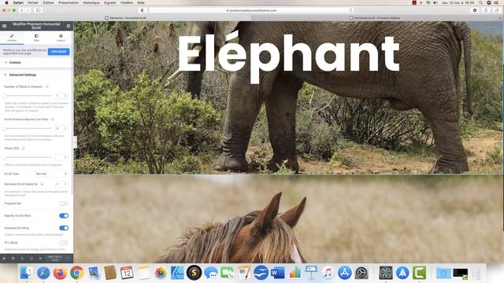This screenshot has height=283, width=504.
Task: Switch to the Style tab
Action: [36, 38]
